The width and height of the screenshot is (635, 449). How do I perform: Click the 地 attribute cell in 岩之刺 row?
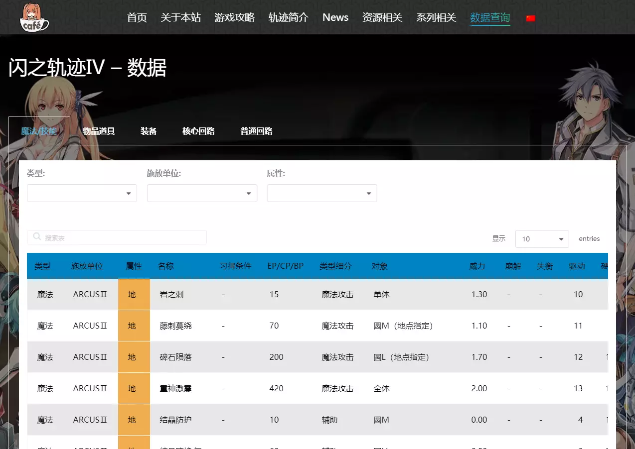[x=134, y=294]
